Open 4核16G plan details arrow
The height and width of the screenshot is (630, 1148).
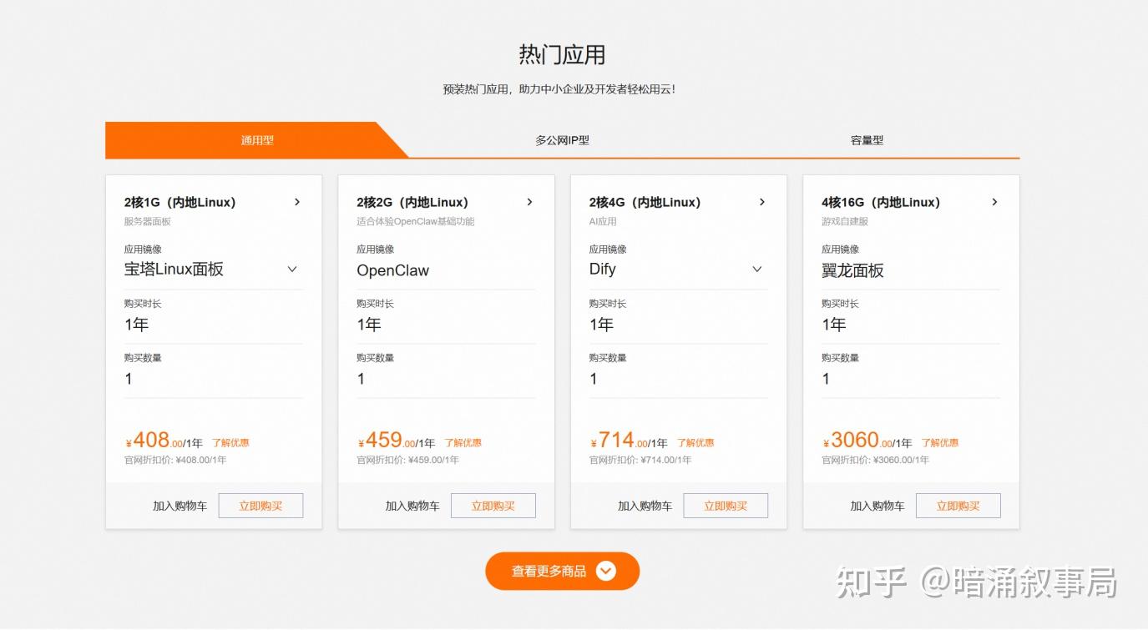pyautogui.click(x=994, y=202)
